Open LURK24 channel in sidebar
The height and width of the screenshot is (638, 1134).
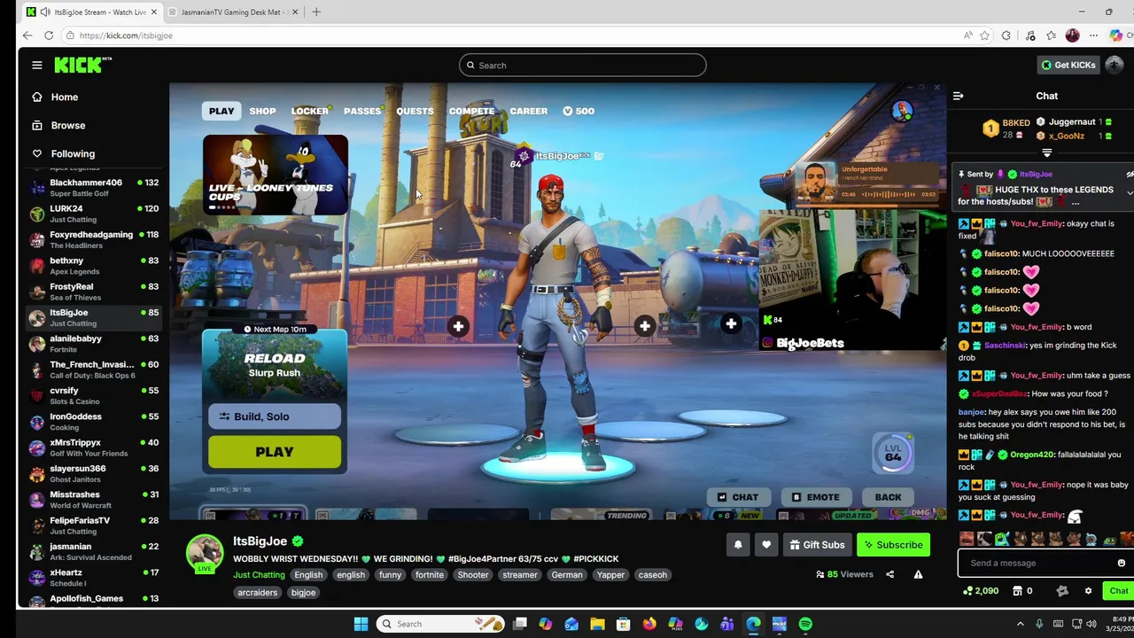click(x=94, y=214)
